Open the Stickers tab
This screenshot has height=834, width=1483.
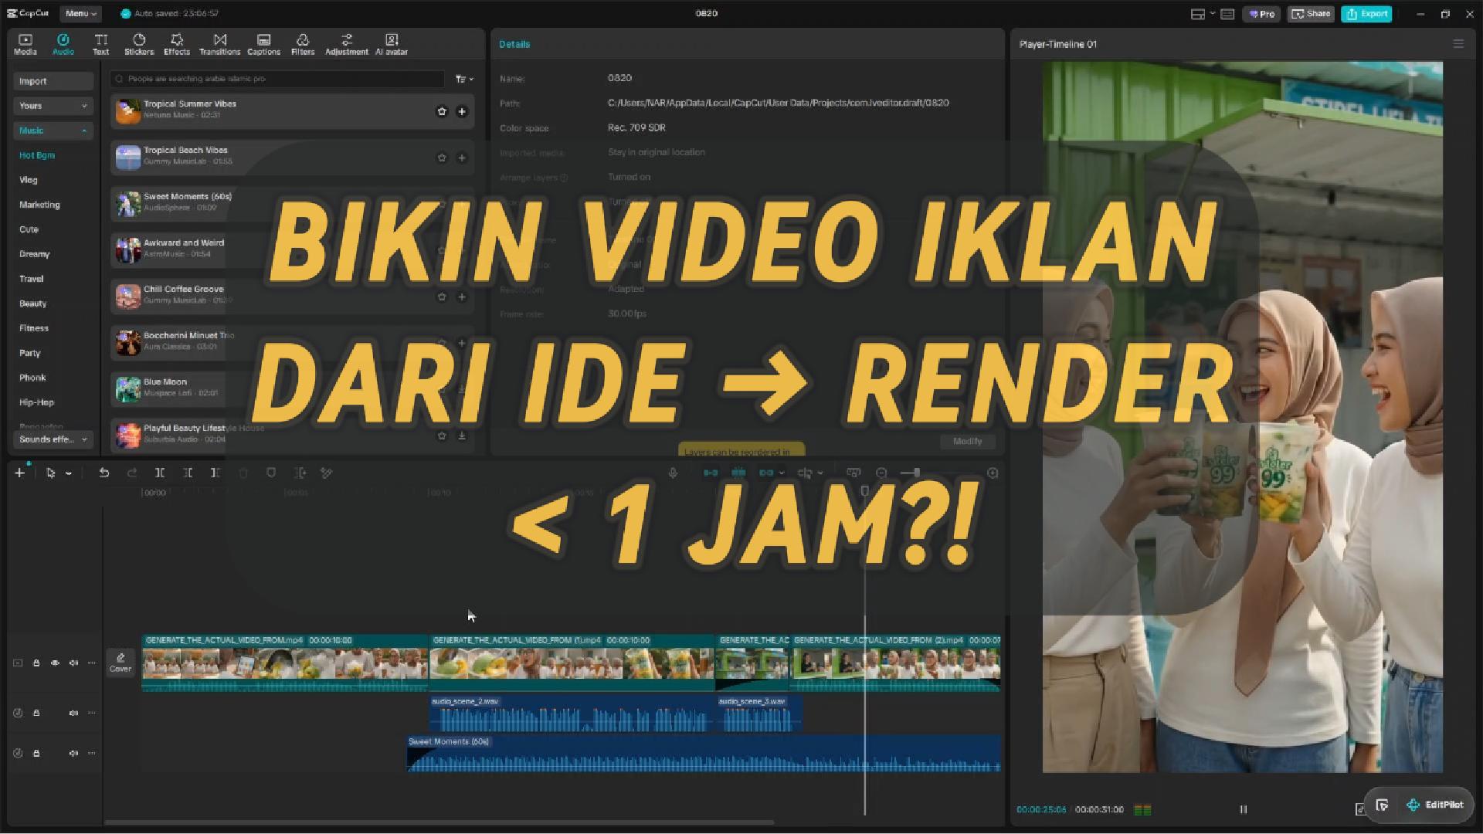click(x=139, y=45)
